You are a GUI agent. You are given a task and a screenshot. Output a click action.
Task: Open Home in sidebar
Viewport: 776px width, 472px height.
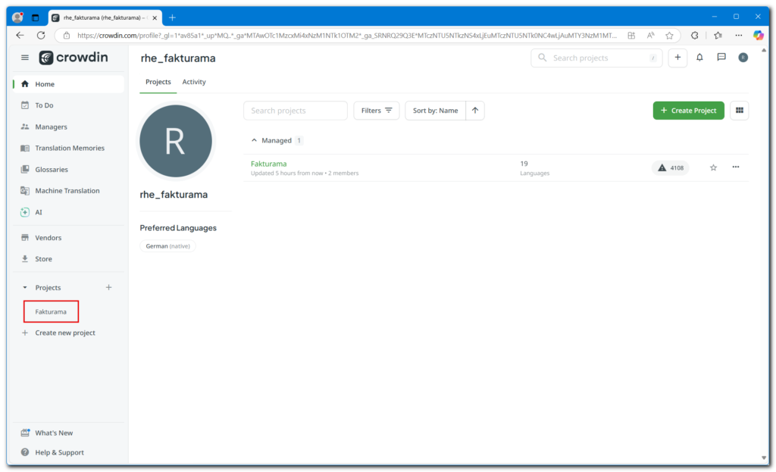pyautogui.click(x=68, y=84)
